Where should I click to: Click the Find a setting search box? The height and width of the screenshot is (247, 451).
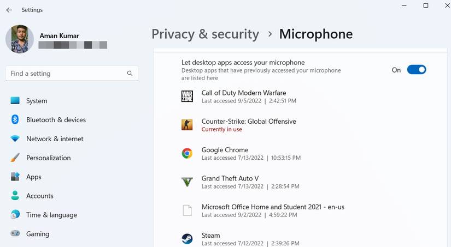[x=72, y=74]
